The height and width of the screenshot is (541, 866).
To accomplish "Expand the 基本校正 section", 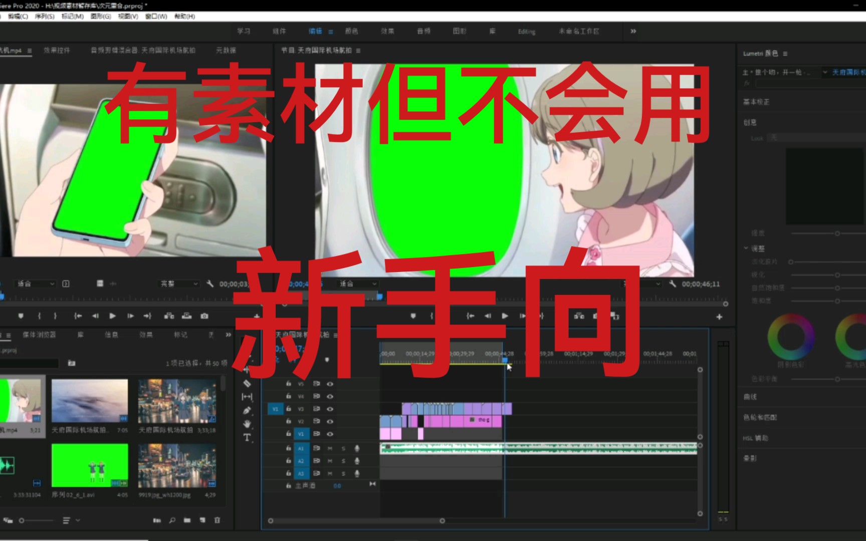I will [756, 102].
